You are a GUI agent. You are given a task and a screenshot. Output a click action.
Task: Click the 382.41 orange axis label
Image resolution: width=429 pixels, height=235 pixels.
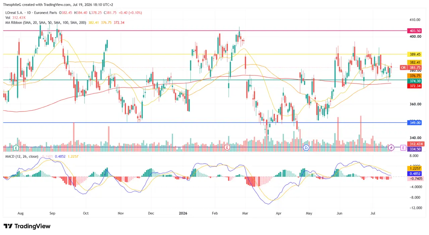click(415, 62)
